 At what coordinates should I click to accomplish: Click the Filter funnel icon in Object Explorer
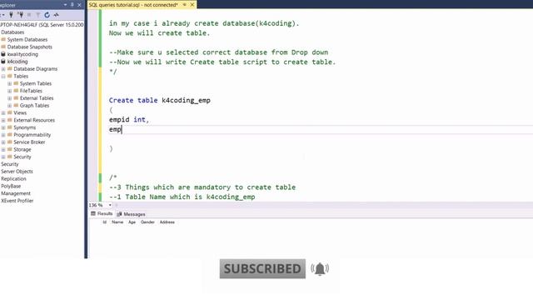(38, 15)
